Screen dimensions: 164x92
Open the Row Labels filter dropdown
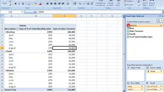click(17, 29)
